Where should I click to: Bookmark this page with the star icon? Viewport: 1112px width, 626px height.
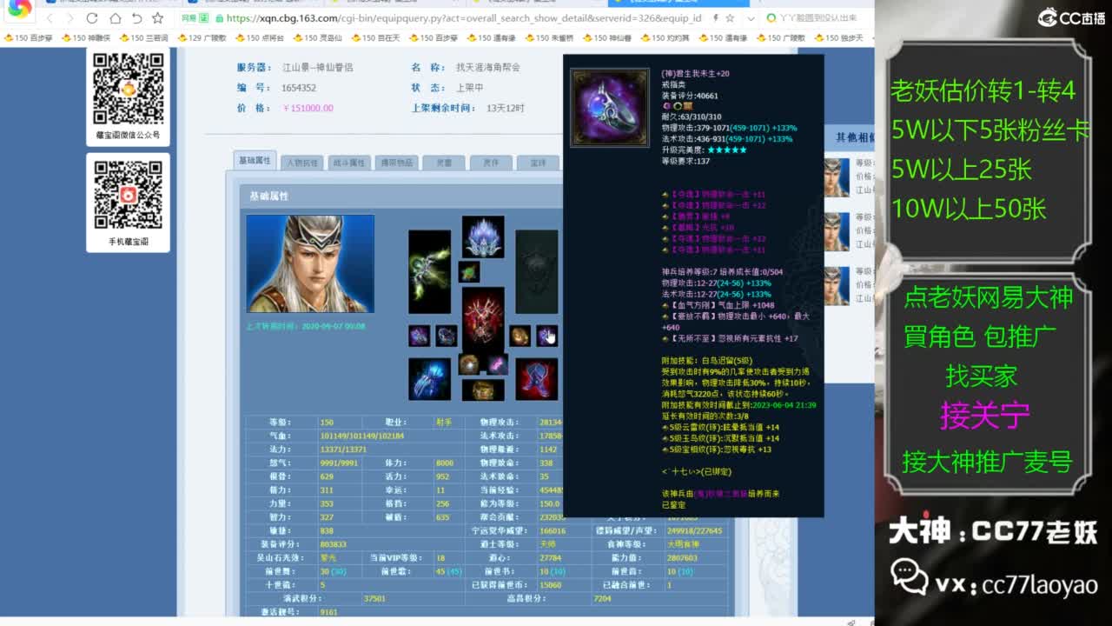[158, 18]
